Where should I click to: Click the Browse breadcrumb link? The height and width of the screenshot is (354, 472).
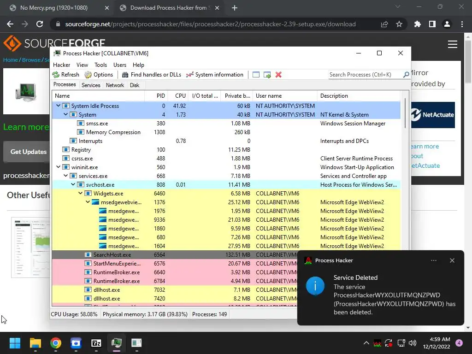[31, 60]
